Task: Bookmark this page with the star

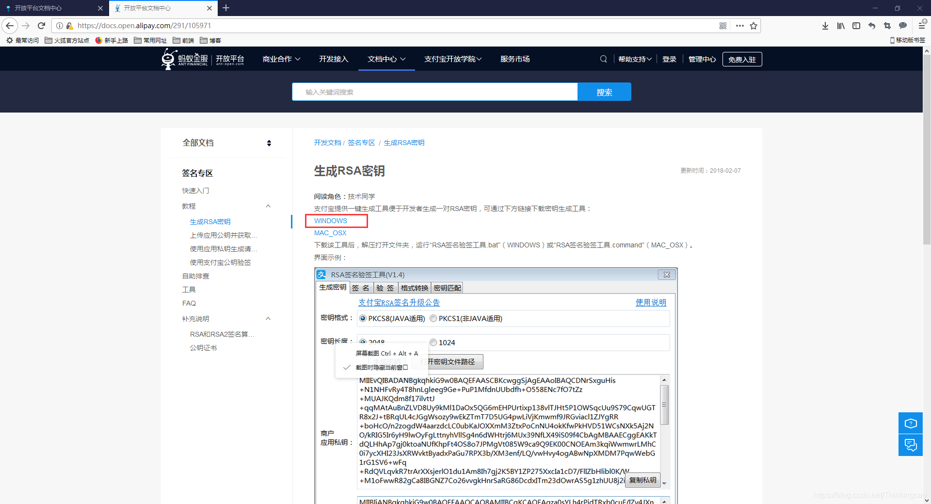Action: pyautogui.click(x=754, y=26)
